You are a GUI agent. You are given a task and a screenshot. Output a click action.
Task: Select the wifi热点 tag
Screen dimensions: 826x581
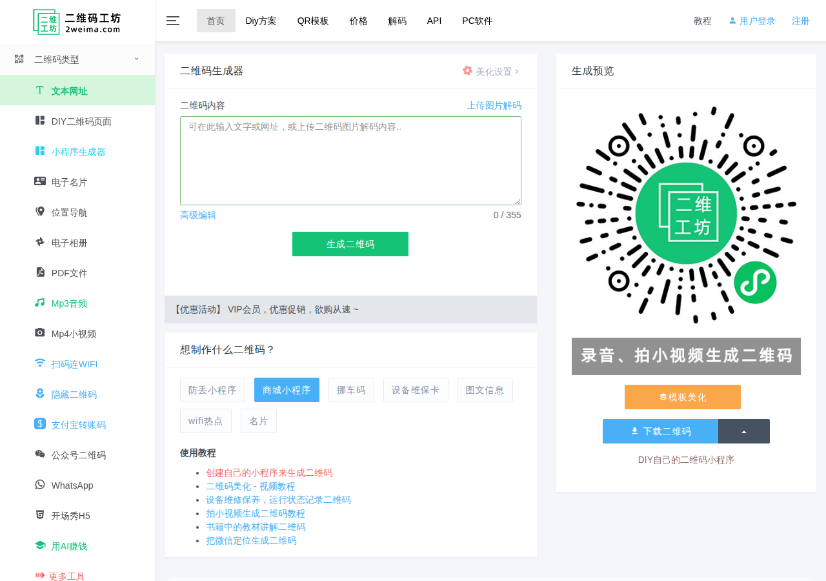206,421
